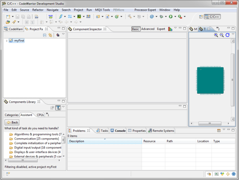Image resolution: width=239 pixels, height=180 pixels.
Task: Switch to the Remote Systems tab
Action: (161, 130)
